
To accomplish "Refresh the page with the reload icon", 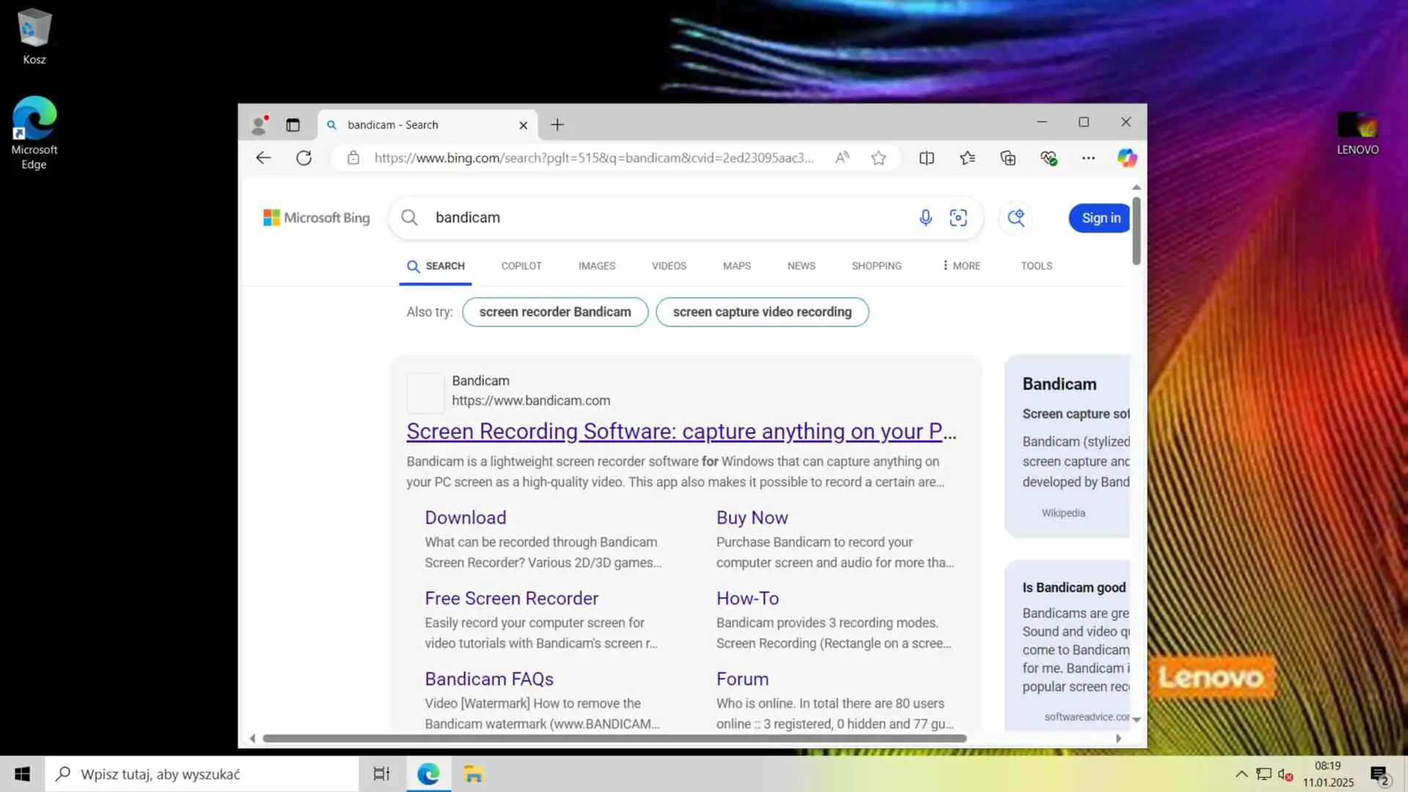I will pos(304,158).
